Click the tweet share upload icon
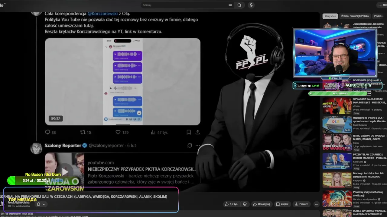Screen dimensions: 387x217 (x=198, y=132)
